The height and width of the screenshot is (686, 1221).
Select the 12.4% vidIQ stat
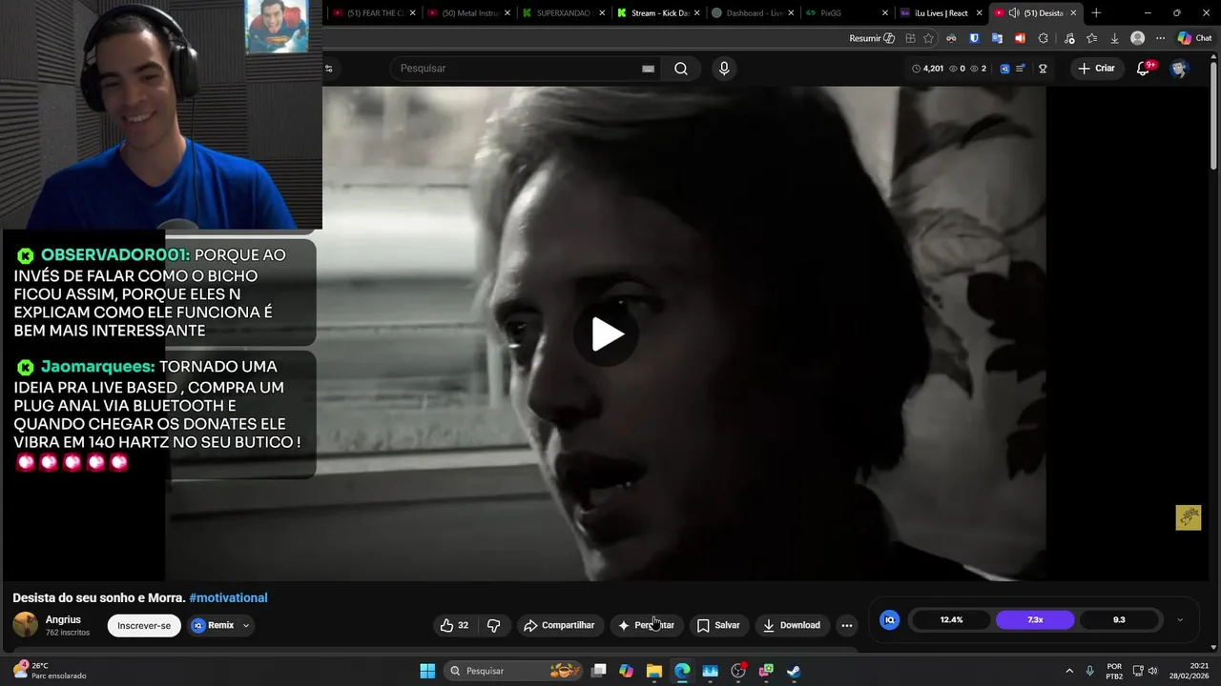(x=951, y=619)
